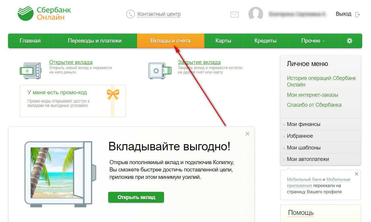Click the exit door icon next to Выход
Image resolution: width=371 pixels, height=222 pixels.
[357, 14]
